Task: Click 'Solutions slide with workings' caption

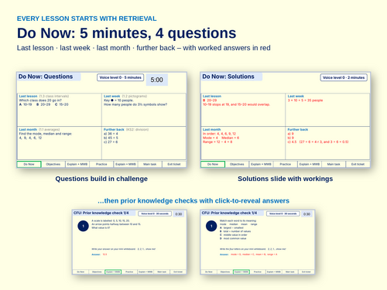Action: point(286,179)
